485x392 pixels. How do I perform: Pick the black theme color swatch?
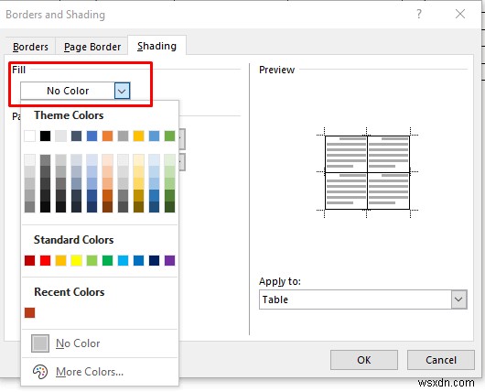45,136
